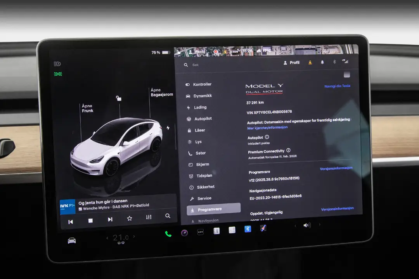Open the dashcam camera app
This screenshot has width=419, height=279.
(184, 233)
